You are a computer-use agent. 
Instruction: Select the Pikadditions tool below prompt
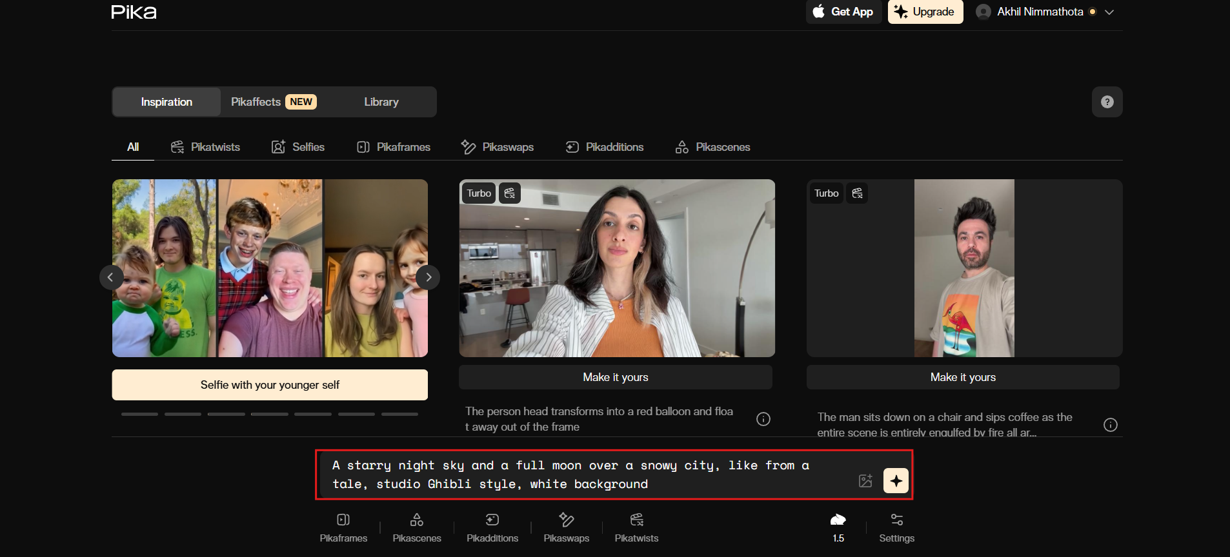(x=492, y=527)
